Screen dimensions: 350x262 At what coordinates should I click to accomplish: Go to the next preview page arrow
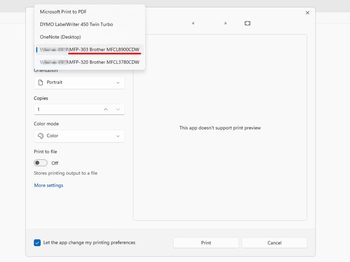click(x=226, y=23)
